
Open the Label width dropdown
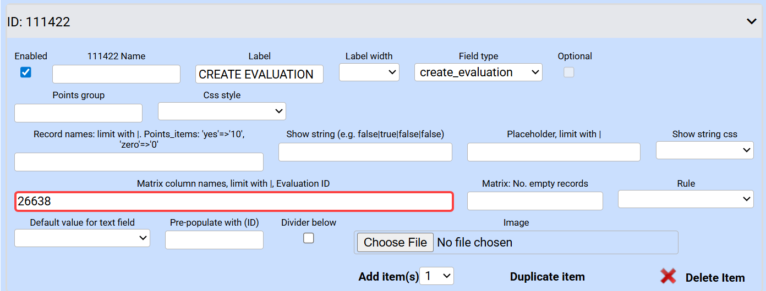point(369,72)
